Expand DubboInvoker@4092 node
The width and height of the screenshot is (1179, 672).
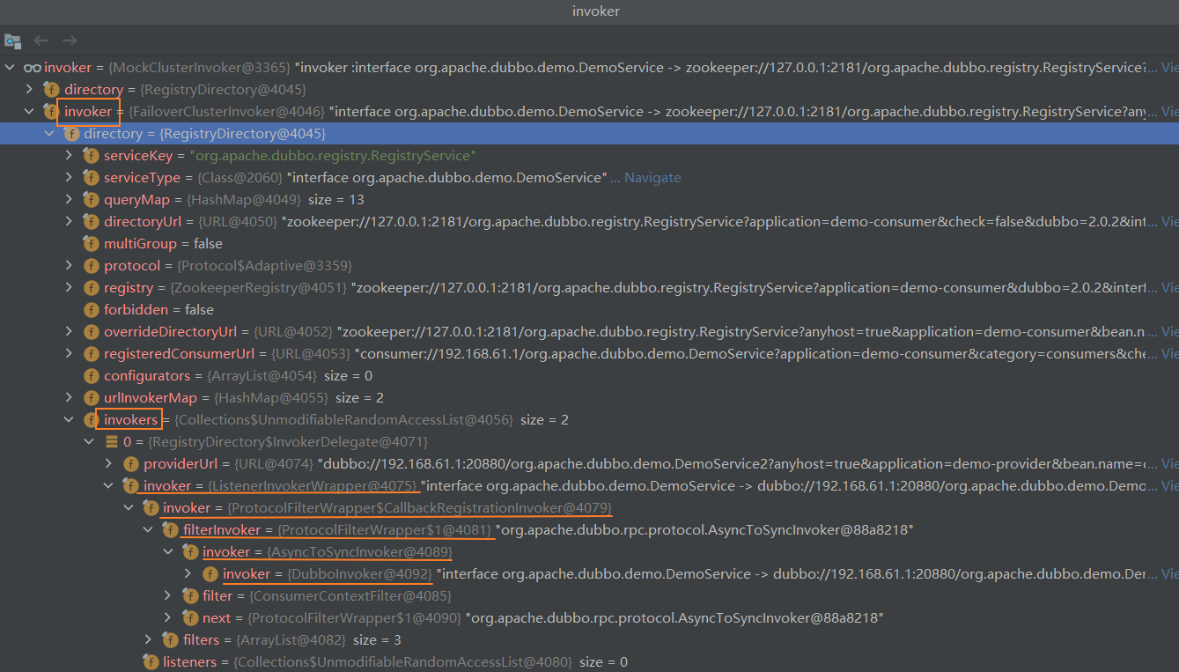188,574
